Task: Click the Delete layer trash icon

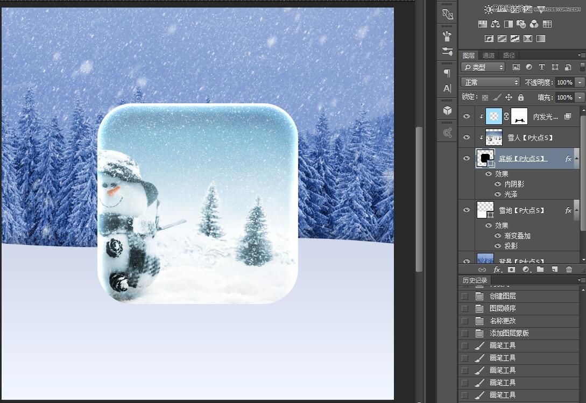Action: [x=569, y=270]
